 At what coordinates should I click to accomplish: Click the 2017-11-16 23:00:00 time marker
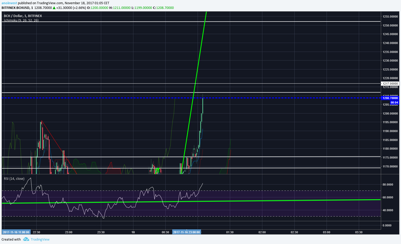[187, 232]
